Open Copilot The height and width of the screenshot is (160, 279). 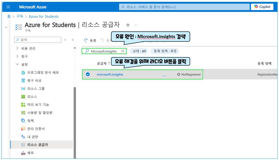262,7
